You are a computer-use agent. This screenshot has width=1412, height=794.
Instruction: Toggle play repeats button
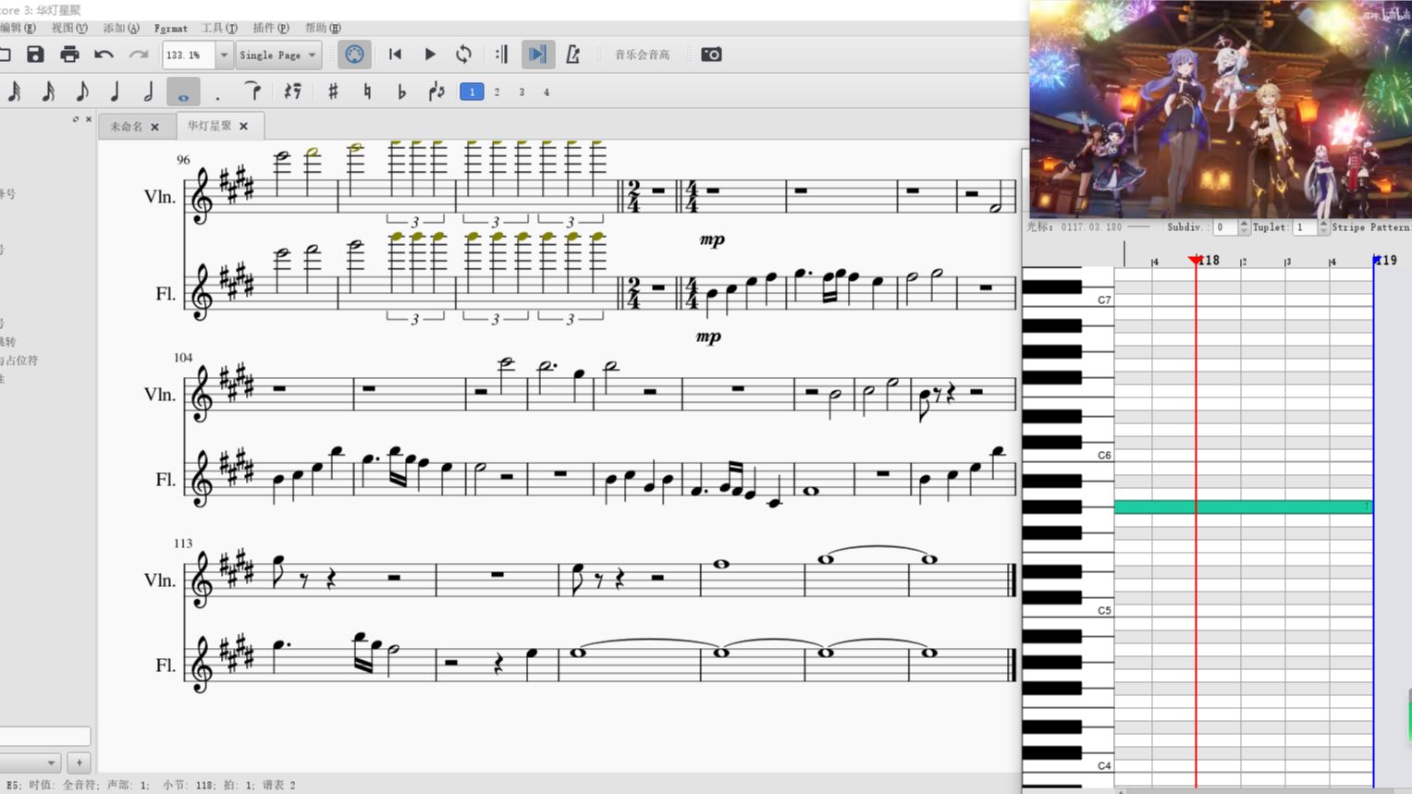pyautogui.click(x=501, y=55)
